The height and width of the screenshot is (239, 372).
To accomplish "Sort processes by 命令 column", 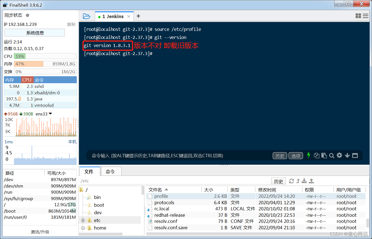I will 55,80.
